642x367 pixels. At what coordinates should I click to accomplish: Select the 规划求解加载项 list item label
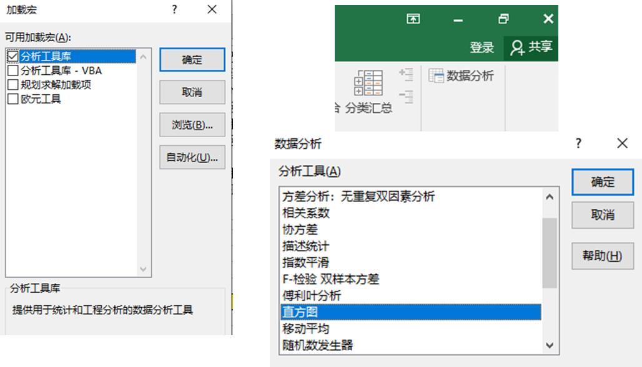[56, 85]
